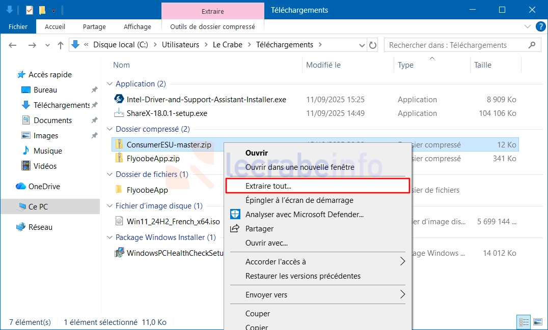Screen dimensions: 548x330
Task: Select the FlyoobeApp.zip archive icon
Action: [x=119, y=158]
